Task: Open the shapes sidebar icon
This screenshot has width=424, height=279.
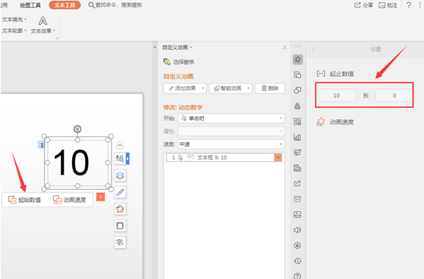Action: coord(297,90)
